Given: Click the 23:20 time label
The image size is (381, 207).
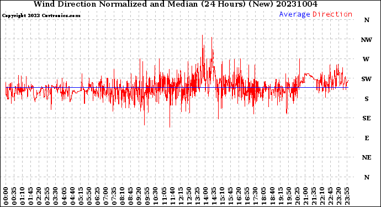Looking at the screenshot, I should click(338, 197).
